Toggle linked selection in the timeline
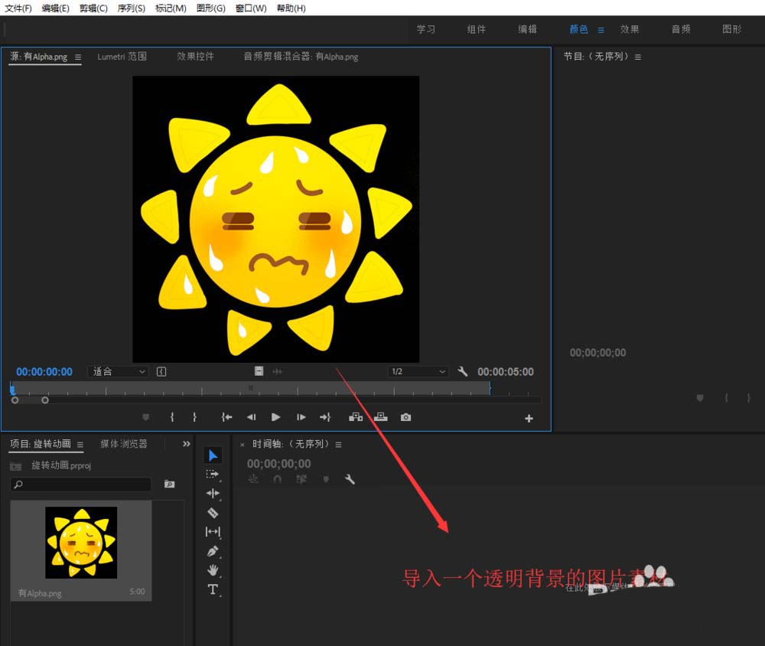 coord(301,478)
